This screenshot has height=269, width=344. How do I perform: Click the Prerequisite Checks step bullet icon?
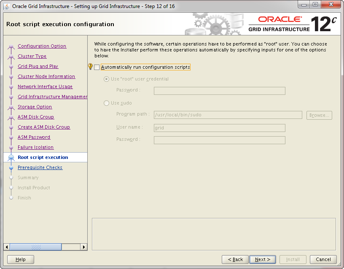click(11, 168)
